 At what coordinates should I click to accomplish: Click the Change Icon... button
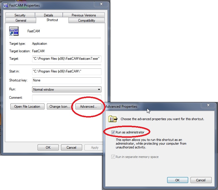[60, 107]
